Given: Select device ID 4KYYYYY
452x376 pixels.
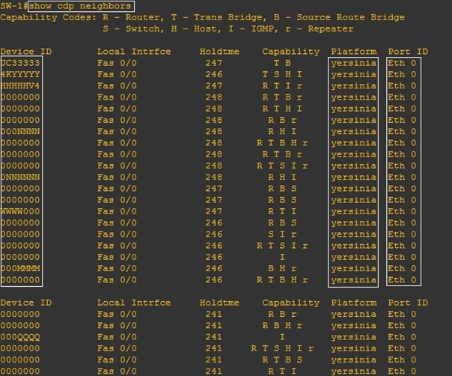Looking at the screenshot, I should pos(20,74).
